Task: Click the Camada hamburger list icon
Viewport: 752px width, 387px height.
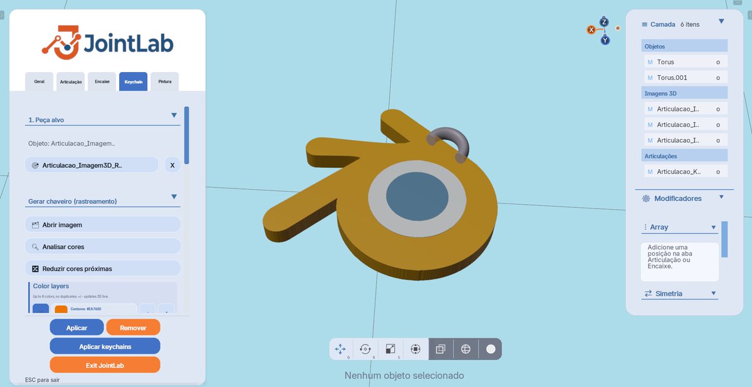Action: 644,24
